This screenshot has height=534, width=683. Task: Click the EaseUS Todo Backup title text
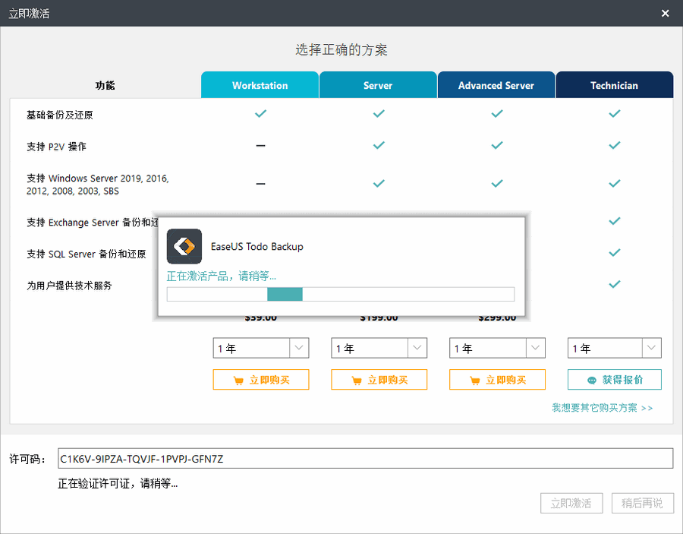click(x=257, y=247)
